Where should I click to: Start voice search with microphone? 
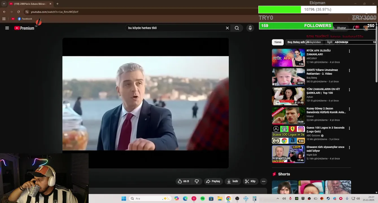tap(250, 28)
